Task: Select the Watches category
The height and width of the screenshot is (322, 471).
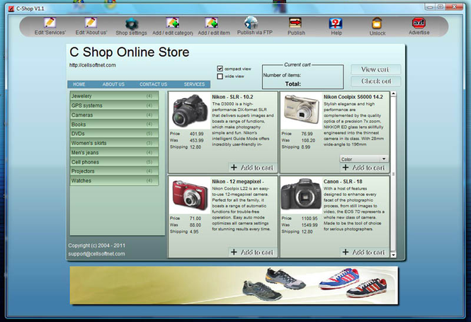Action: tap(114, 180)
